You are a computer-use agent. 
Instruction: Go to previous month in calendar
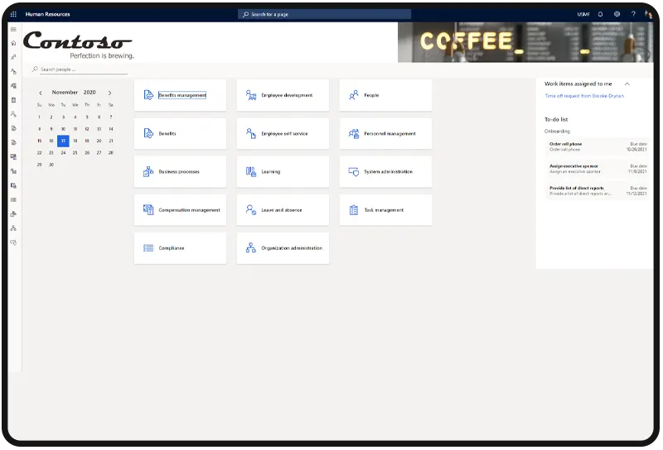[40, 93]
